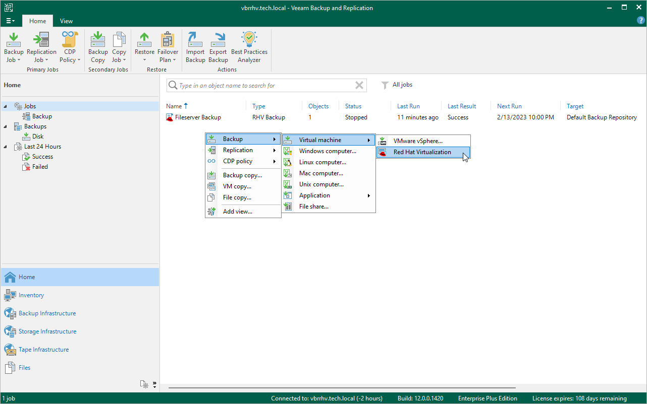Sort jobs by the Target column
Image resolution: width=647 pixels, height=404 pixels.
(x=575, y=106)
